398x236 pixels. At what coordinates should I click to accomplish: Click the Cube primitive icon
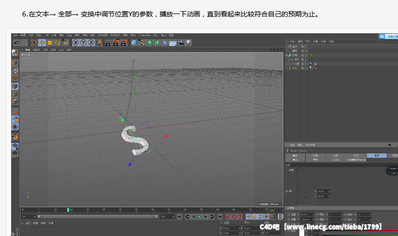coord(134,42)
